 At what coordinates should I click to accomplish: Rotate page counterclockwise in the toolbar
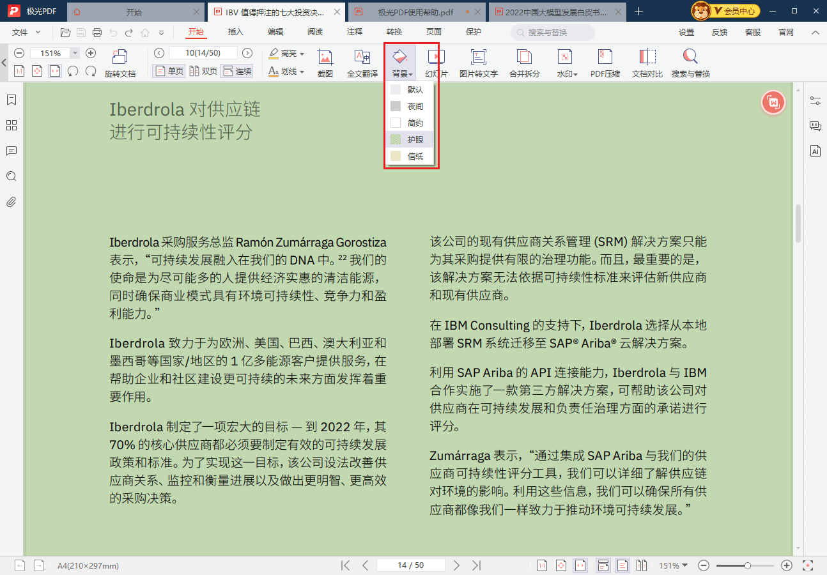click(73, 71)
